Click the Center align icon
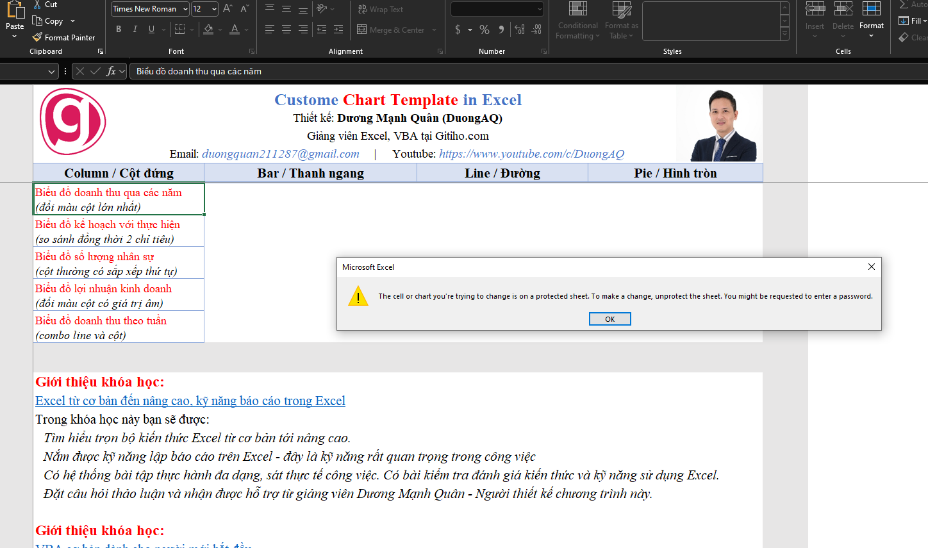Viewport: 928px width, 548px height. pyautogui.click(x=286, y=29)
